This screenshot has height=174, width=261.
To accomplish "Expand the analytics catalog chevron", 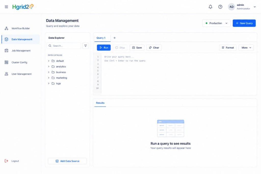I will point(49,67).
